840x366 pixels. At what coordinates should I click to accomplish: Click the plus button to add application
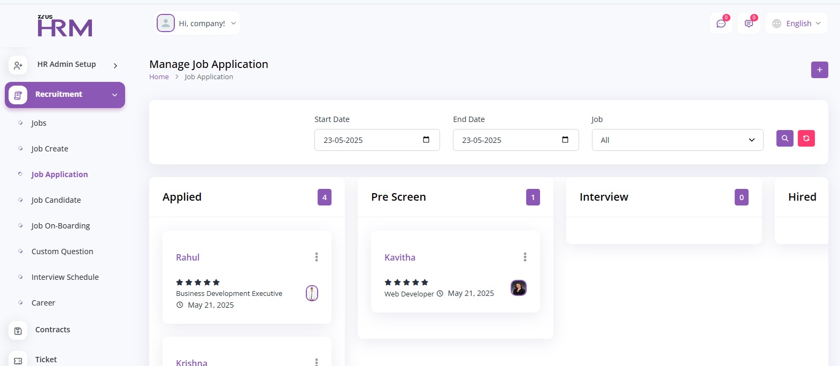819,70
